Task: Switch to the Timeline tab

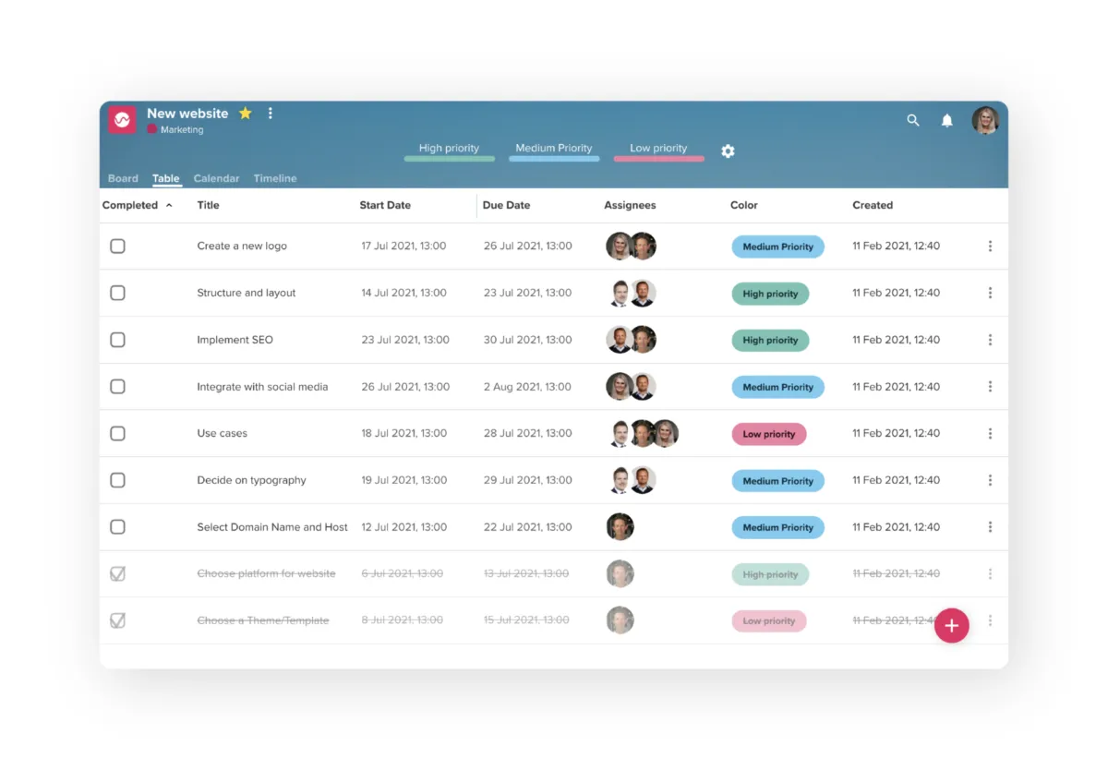Action: tap(275, 178)
